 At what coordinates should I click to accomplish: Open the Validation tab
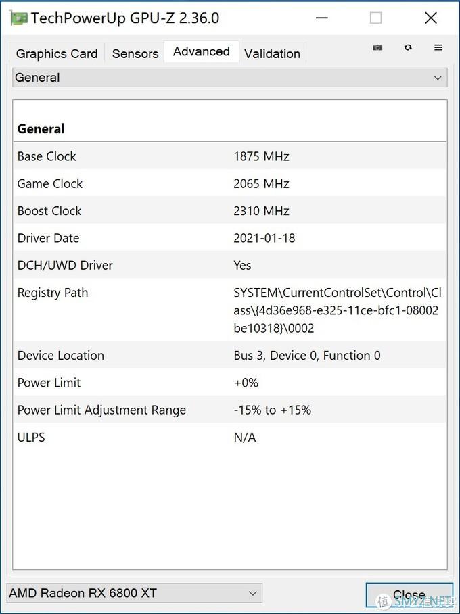click(x=273, y=53)
